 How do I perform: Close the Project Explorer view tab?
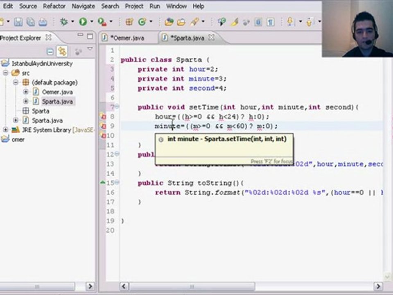pyautogui.click(x=48, y=38)
